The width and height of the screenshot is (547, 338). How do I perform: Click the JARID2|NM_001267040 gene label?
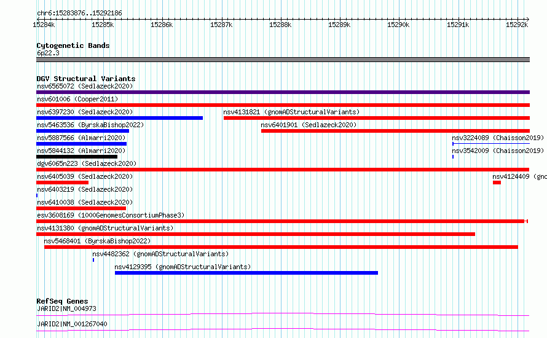(x=72, y=324)
